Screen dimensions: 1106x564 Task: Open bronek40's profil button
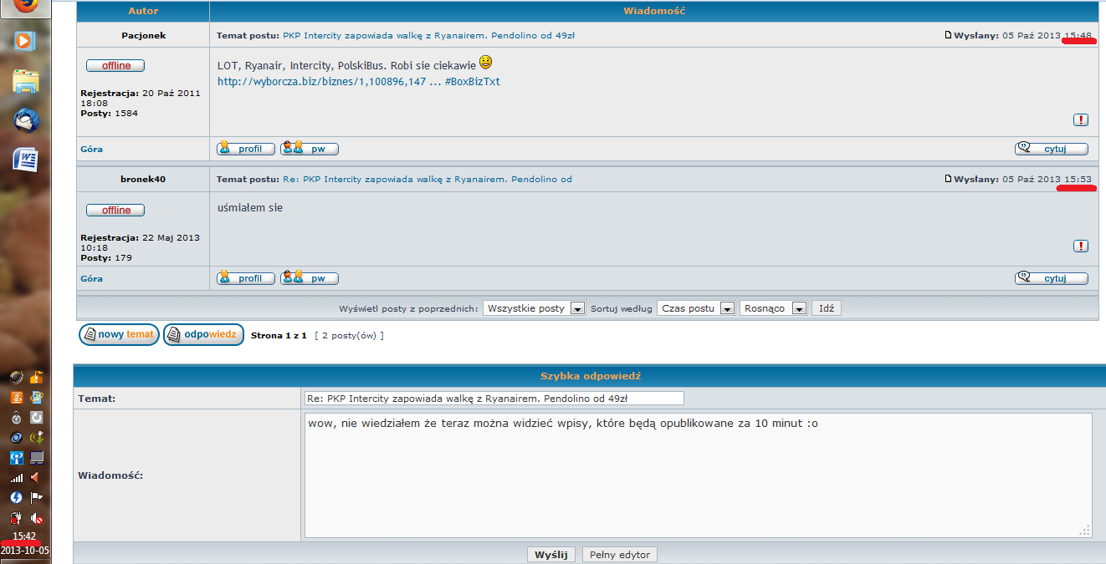tap(246, 278)
